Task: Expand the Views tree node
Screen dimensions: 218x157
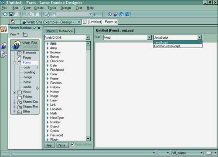Action: tap(14, 92)
